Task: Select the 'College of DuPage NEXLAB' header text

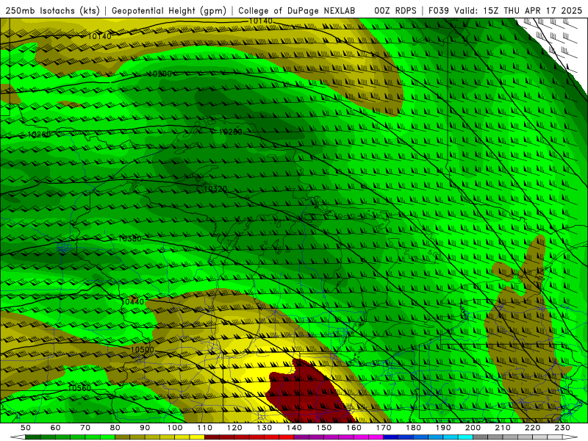Action: (297, 11)
